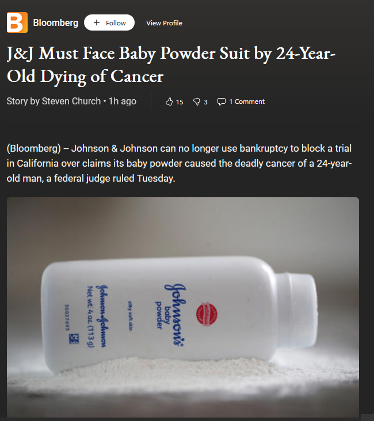Image resolution: width=374 pixels, height=421 pixels.
Task: Open comments via speech bubble icon
Action: (x=222, y=102)
